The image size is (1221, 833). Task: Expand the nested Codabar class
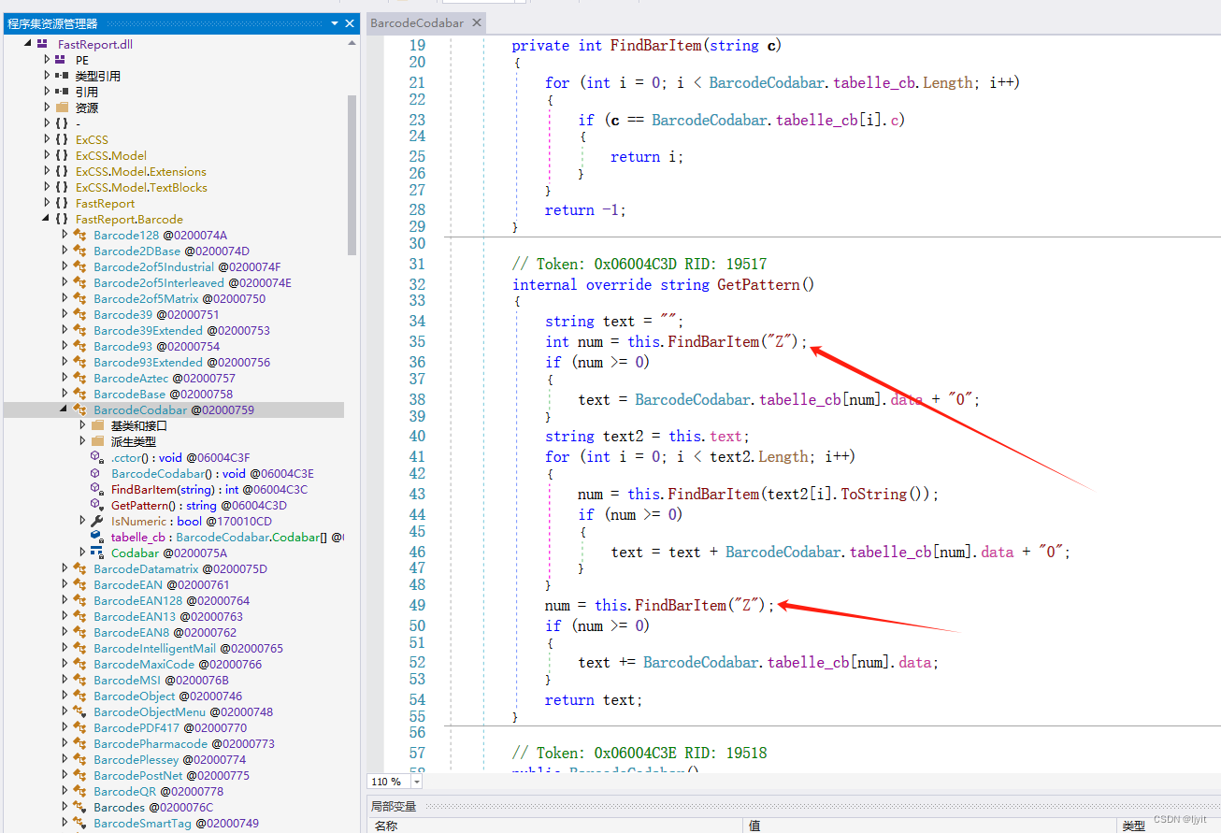click(x=82, y=553)
